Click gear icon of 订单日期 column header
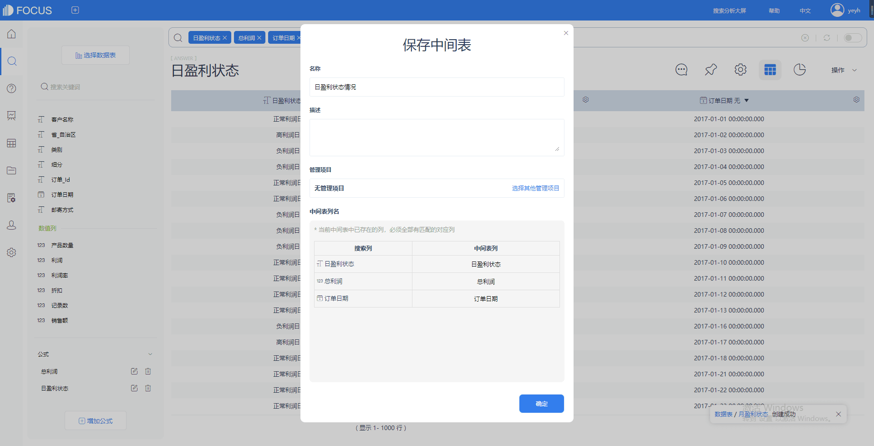 pos(856,100)
